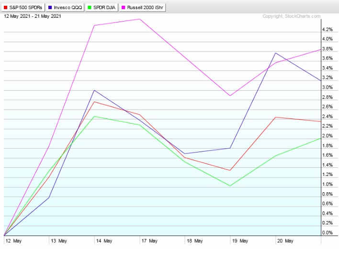Screen dimensions: 339x257
Task: Click the Russell 2000 peak point on 17 May
Action: point(140,19)
